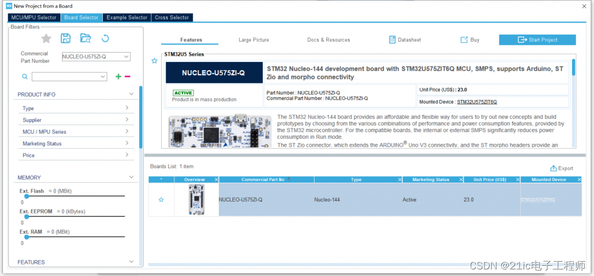The image size is (594, 276).
Task: Click the Ext. EEPROM slider handle
Action: (x=26, y=217)
